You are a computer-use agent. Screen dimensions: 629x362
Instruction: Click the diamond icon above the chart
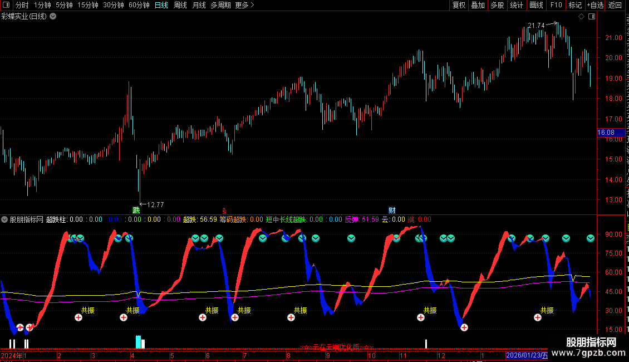tap(581, 17)
